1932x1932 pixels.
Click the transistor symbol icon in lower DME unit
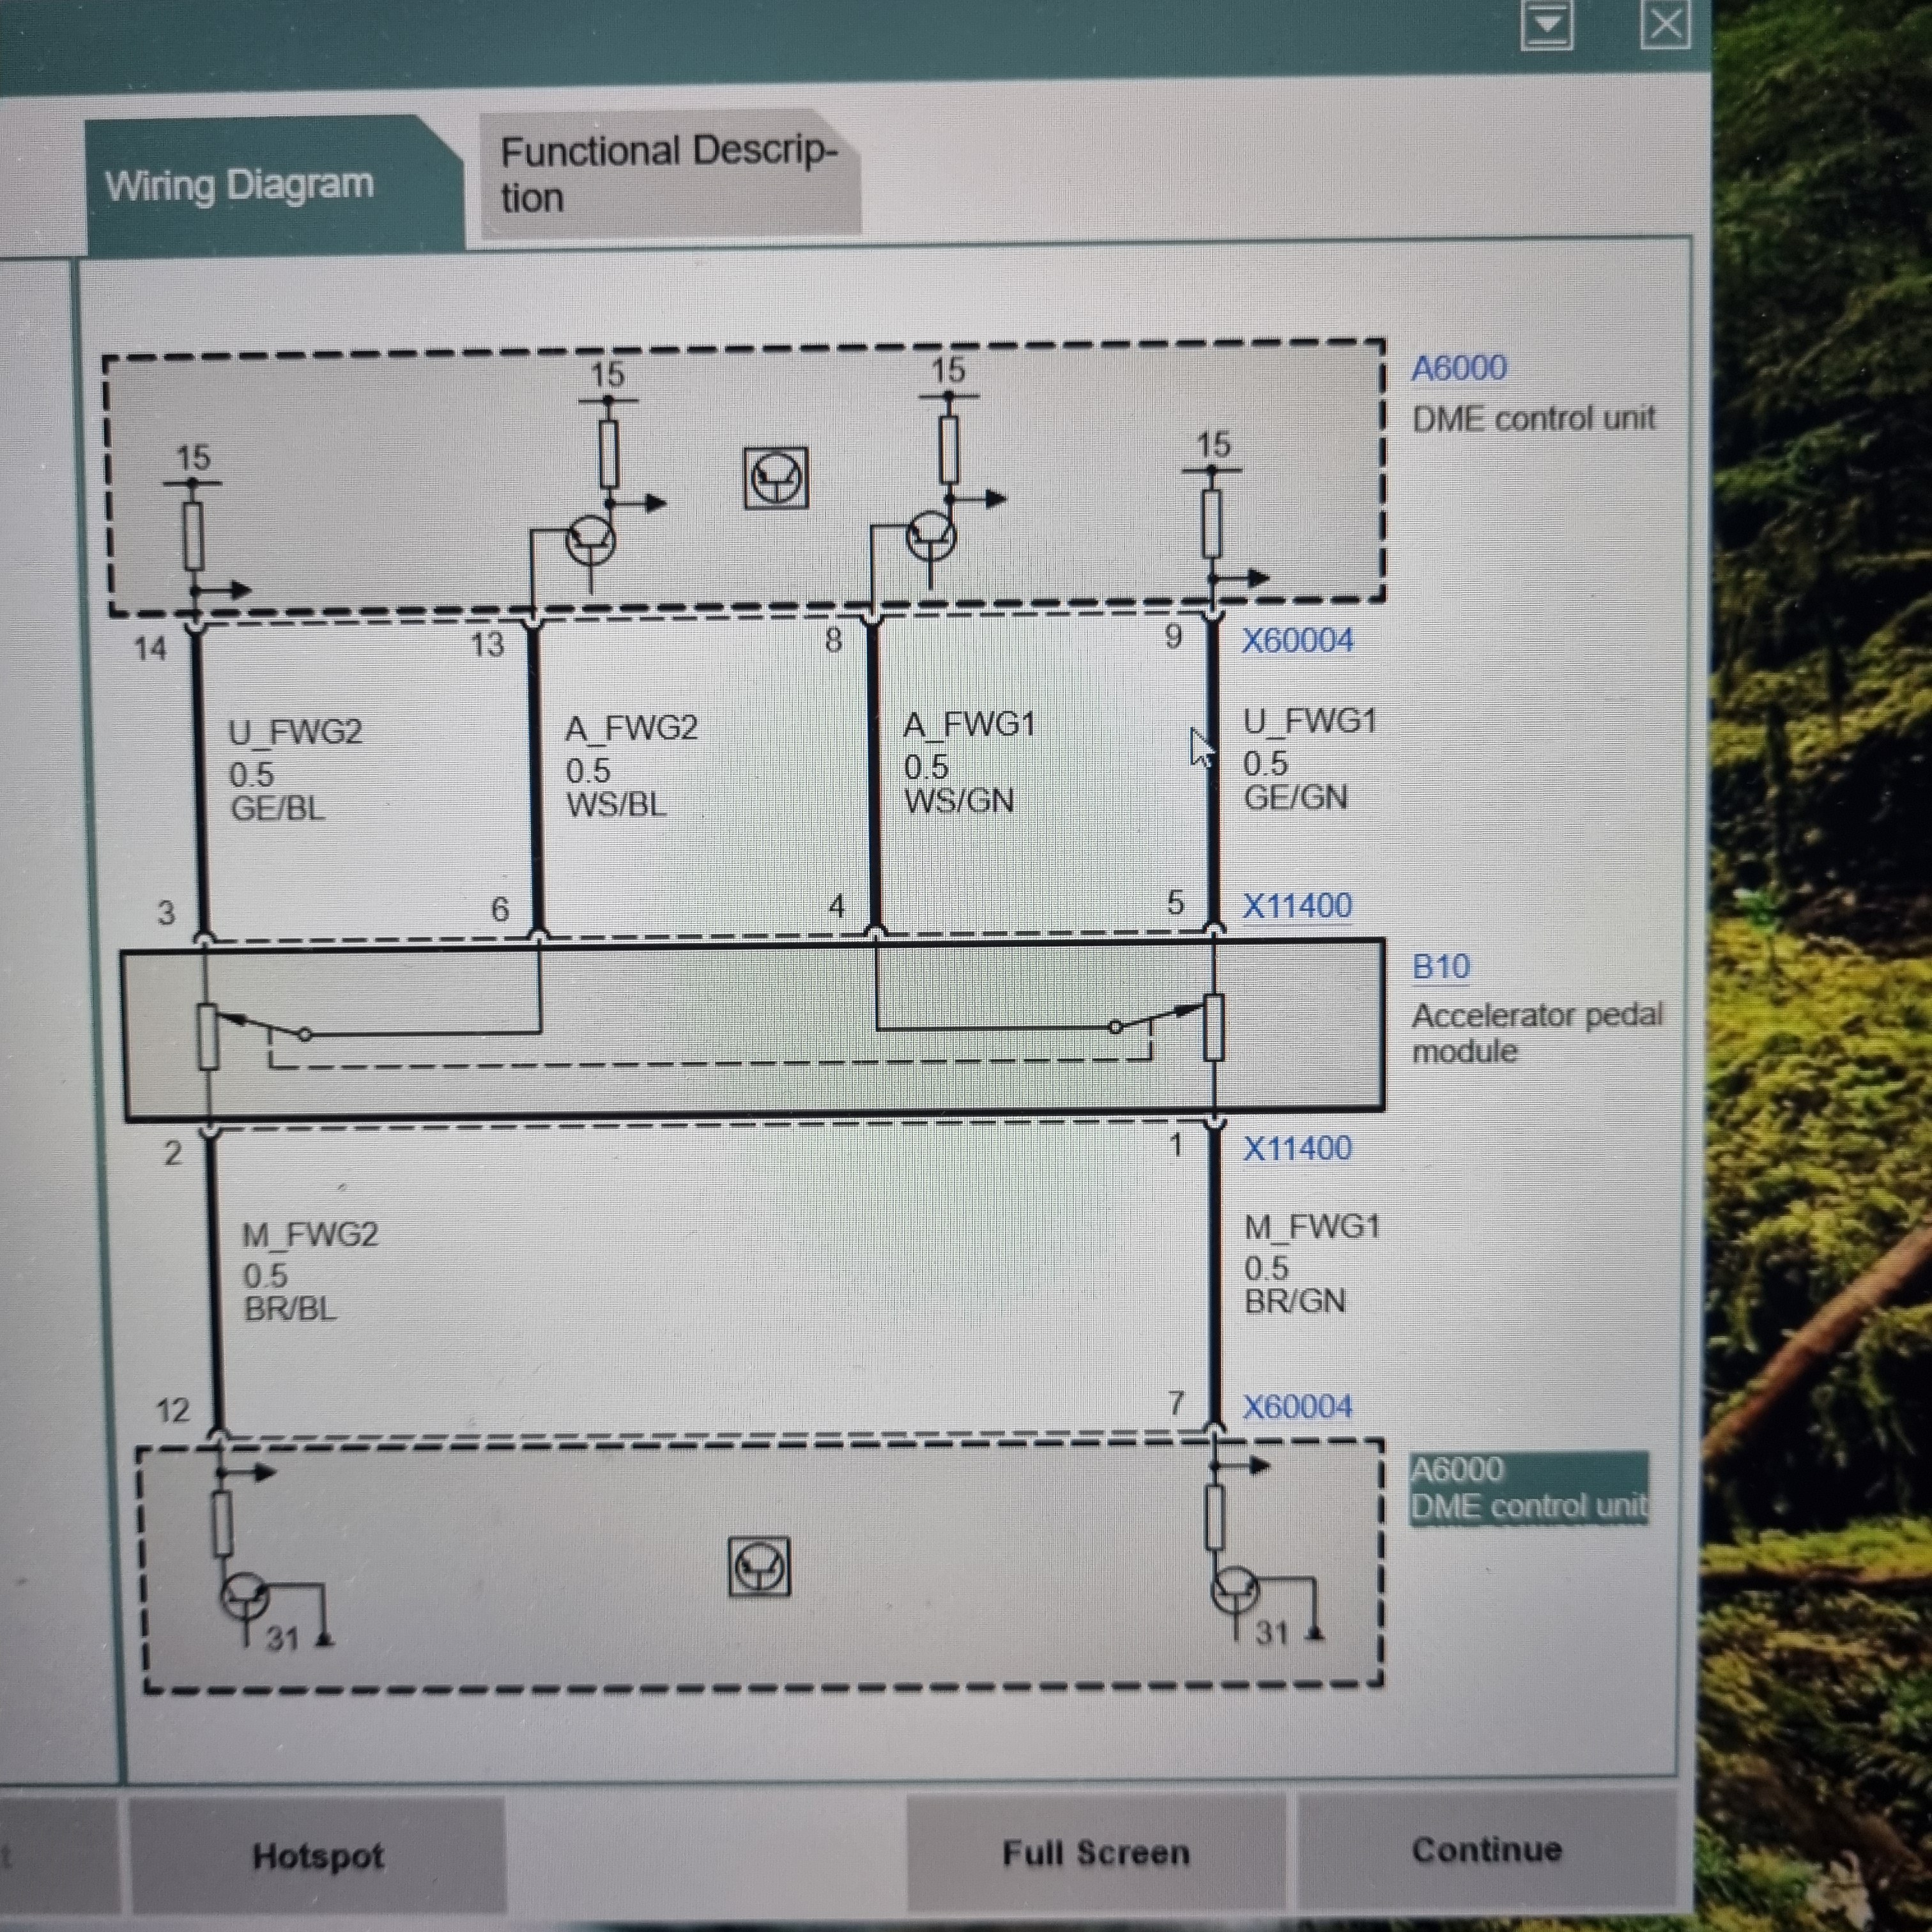coord(759,1566)
